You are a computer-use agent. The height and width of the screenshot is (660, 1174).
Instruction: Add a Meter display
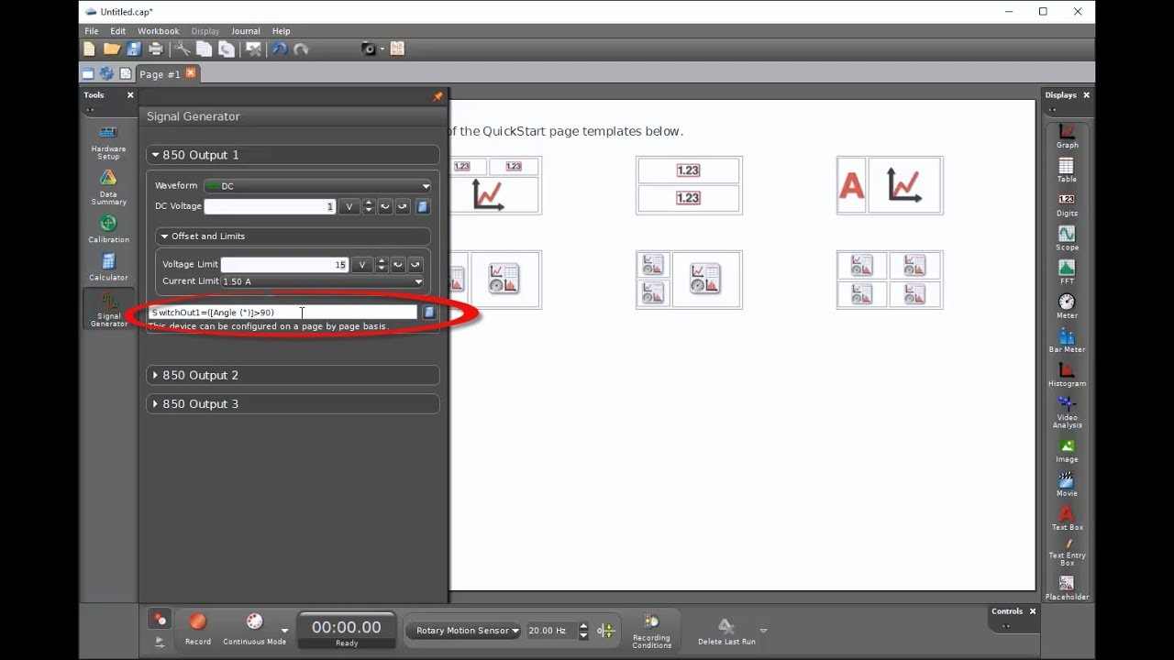(1067, 306)
